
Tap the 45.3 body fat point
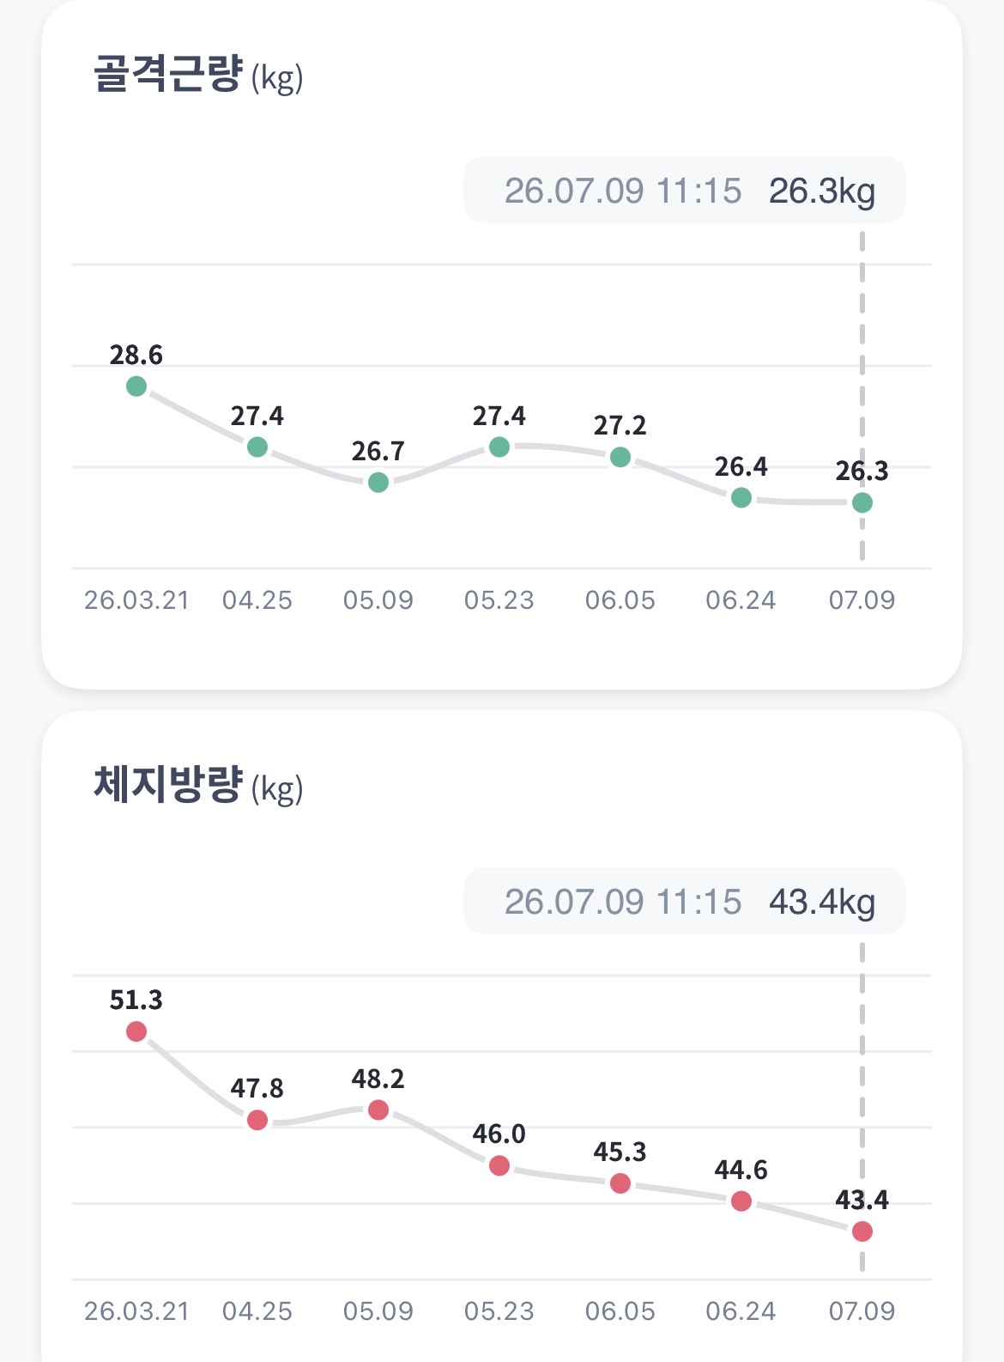coord(620,1183)
